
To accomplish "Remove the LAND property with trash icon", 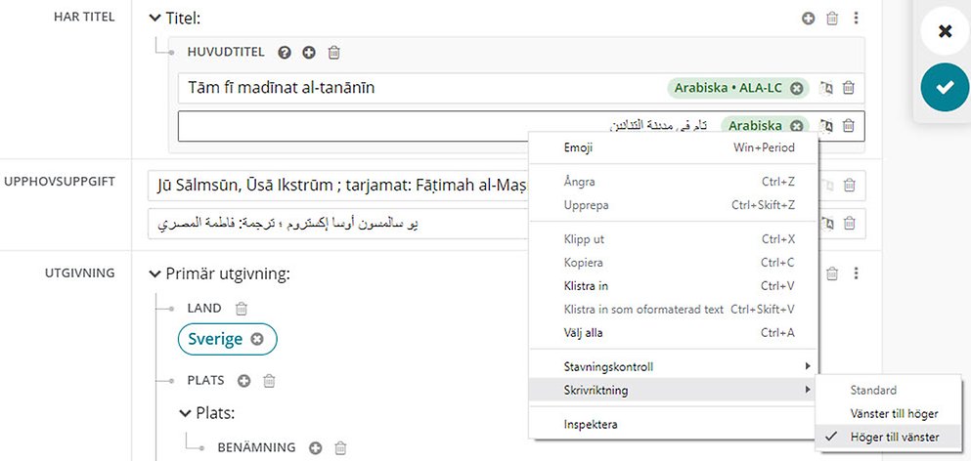I will click(x=242, y=309).
